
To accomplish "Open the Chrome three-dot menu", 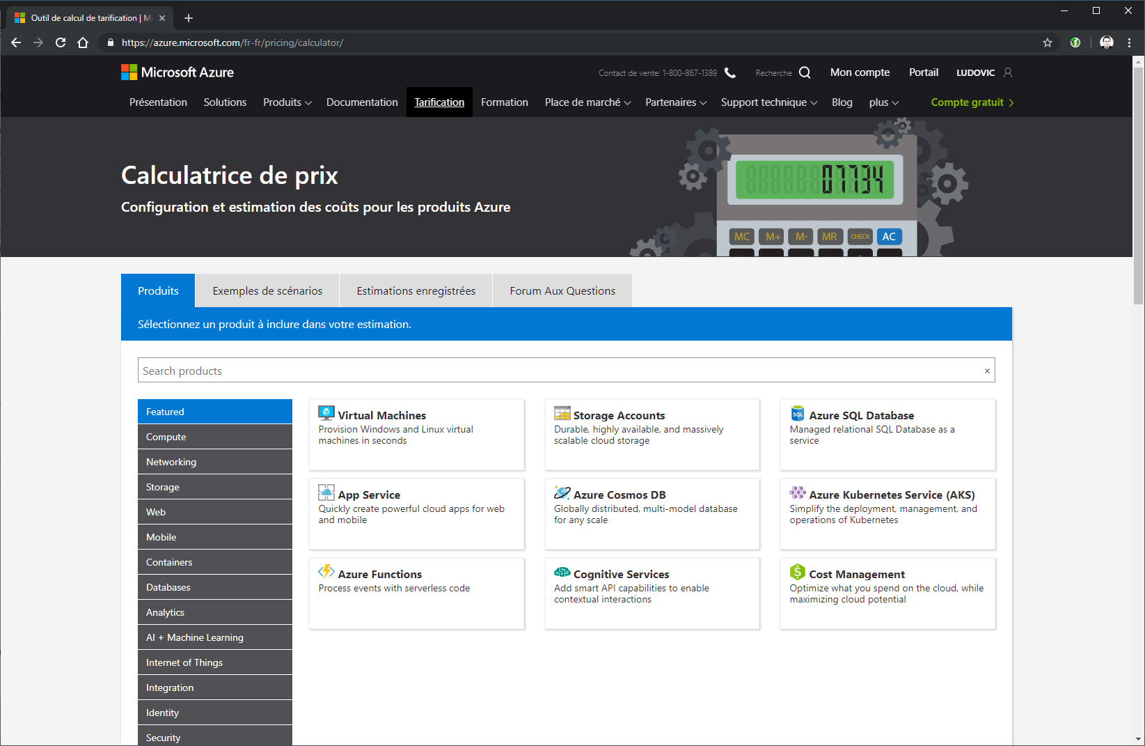I will point(1129,42).
